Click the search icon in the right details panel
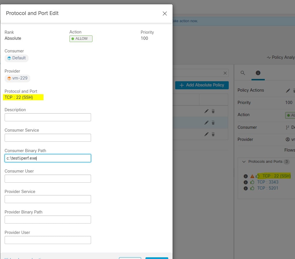The height and width of the screenshot is (259, 295). pyautogui.click(x=243, y=73)
